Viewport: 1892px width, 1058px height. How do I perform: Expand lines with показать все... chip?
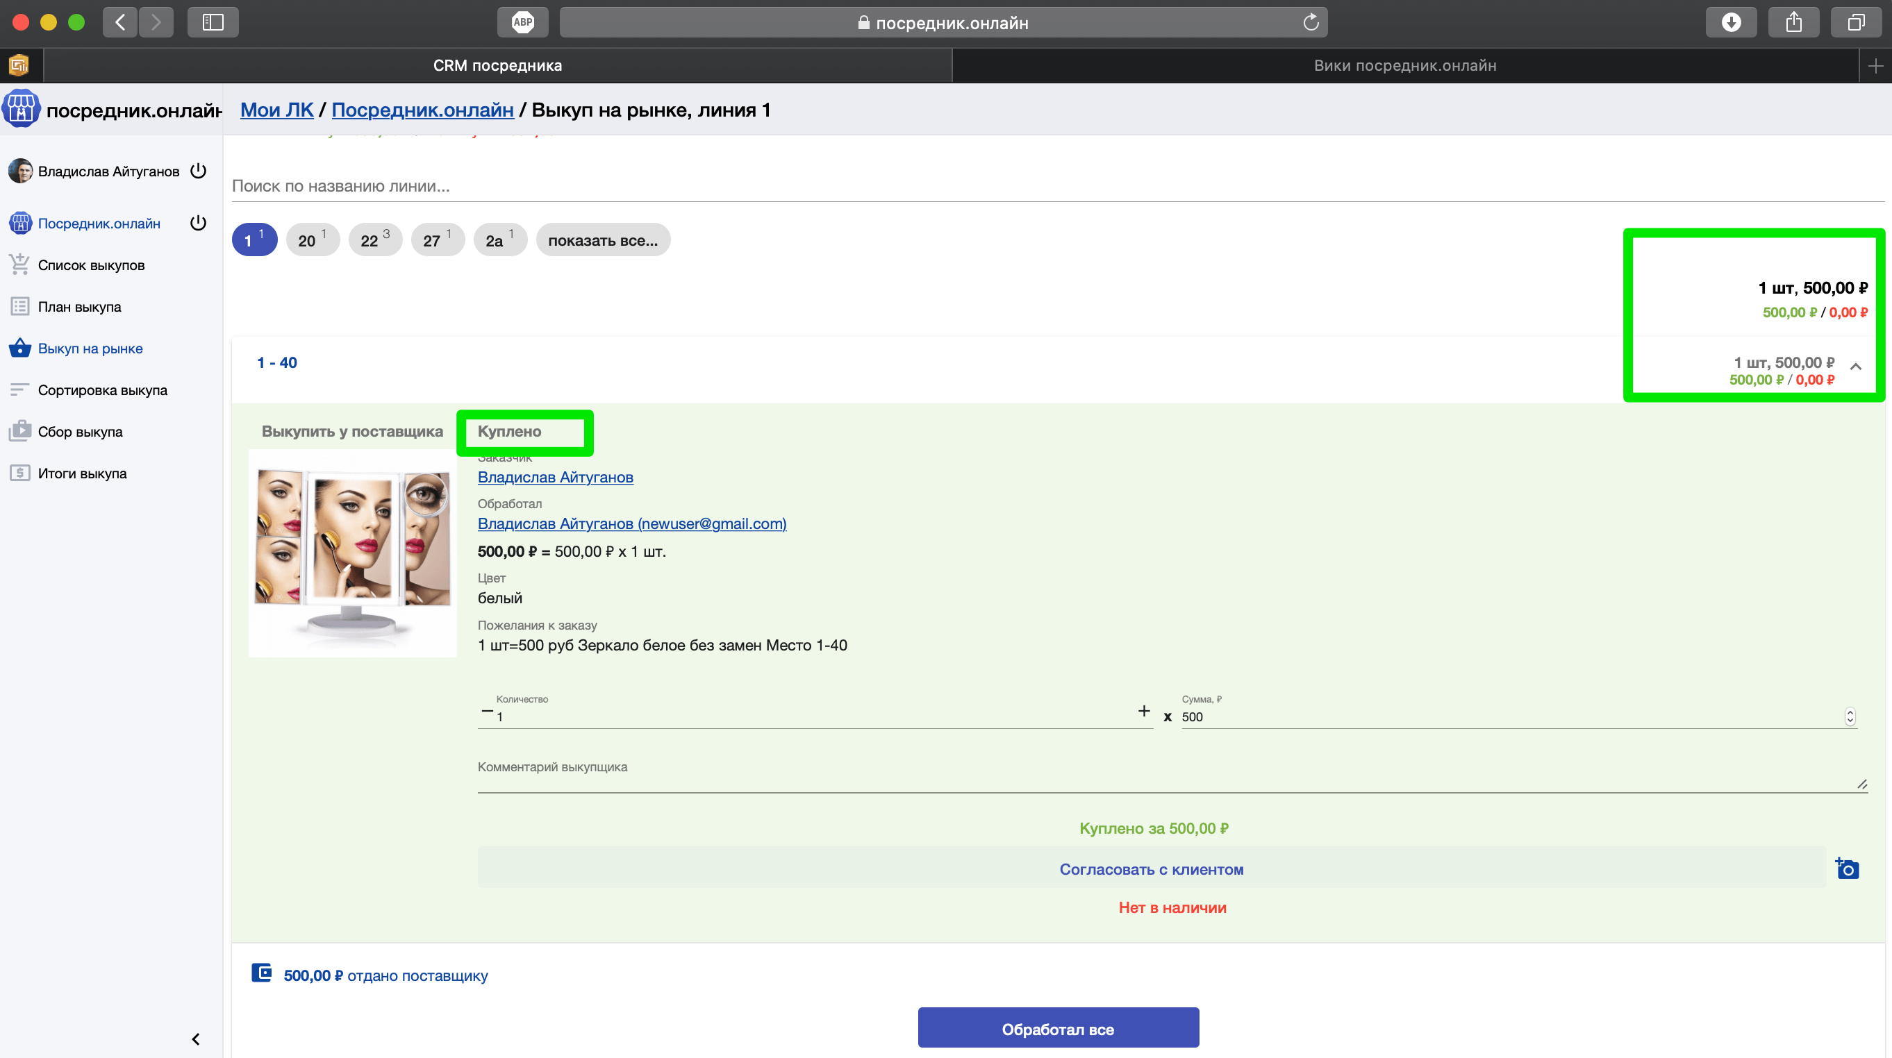(x=602, y=240)
